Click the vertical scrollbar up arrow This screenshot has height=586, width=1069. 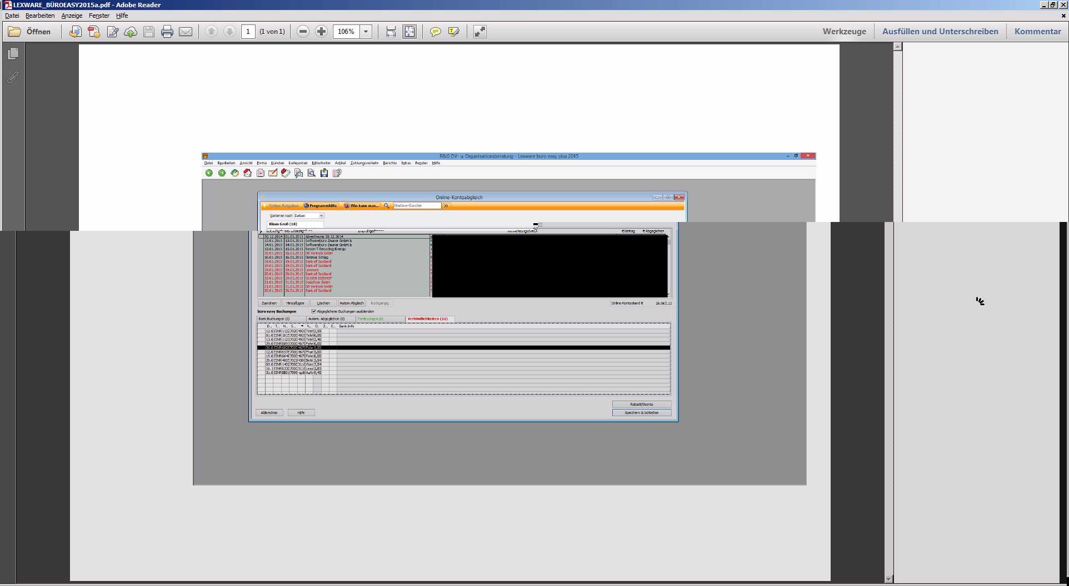pos(897,47)
